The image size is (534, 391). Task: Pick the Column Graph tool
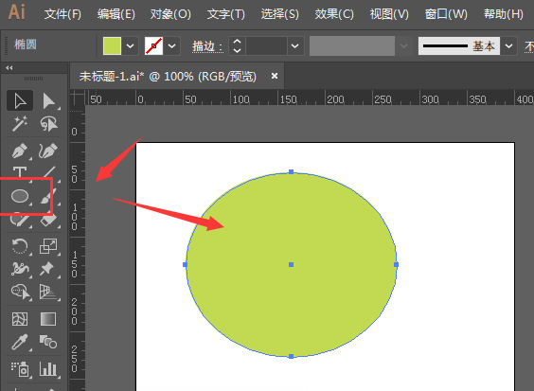48,369
